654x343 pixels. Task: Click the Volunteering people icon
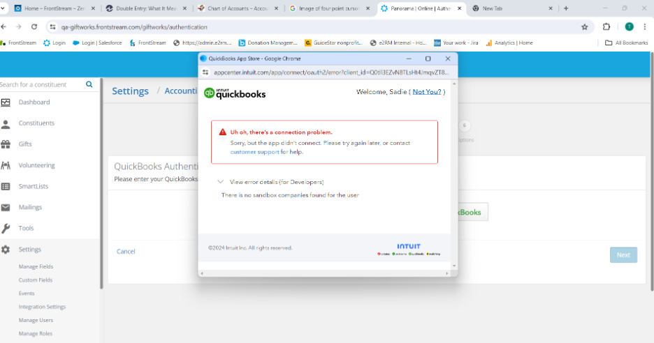pyautogui.click(x=6, y=165)
